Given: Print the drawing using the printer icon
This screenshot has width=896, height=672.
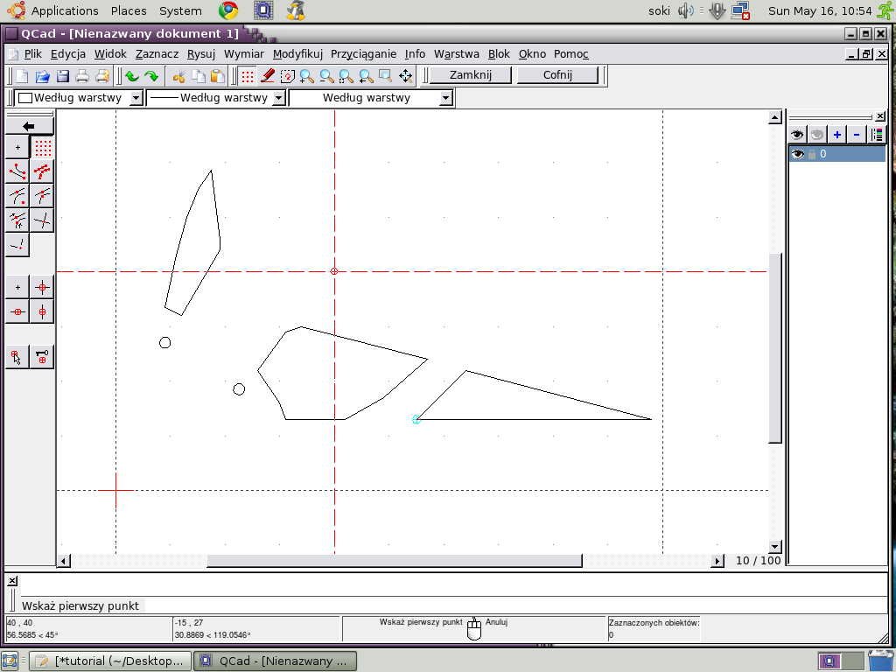Looking at the screenshot, I should click(82, 76).
